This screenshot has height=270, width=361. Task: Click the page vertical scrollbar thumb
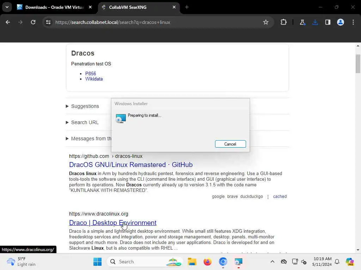click(x=358, y=64)
